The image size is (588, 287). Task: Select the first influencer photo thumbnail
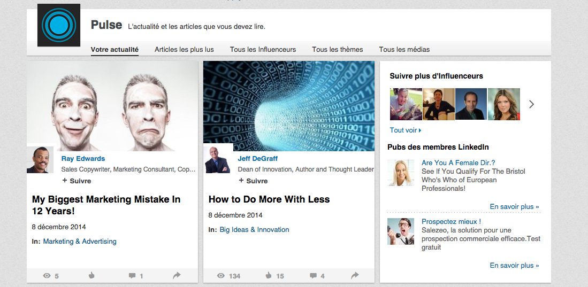pyautogui.click(x=406, y=104)
